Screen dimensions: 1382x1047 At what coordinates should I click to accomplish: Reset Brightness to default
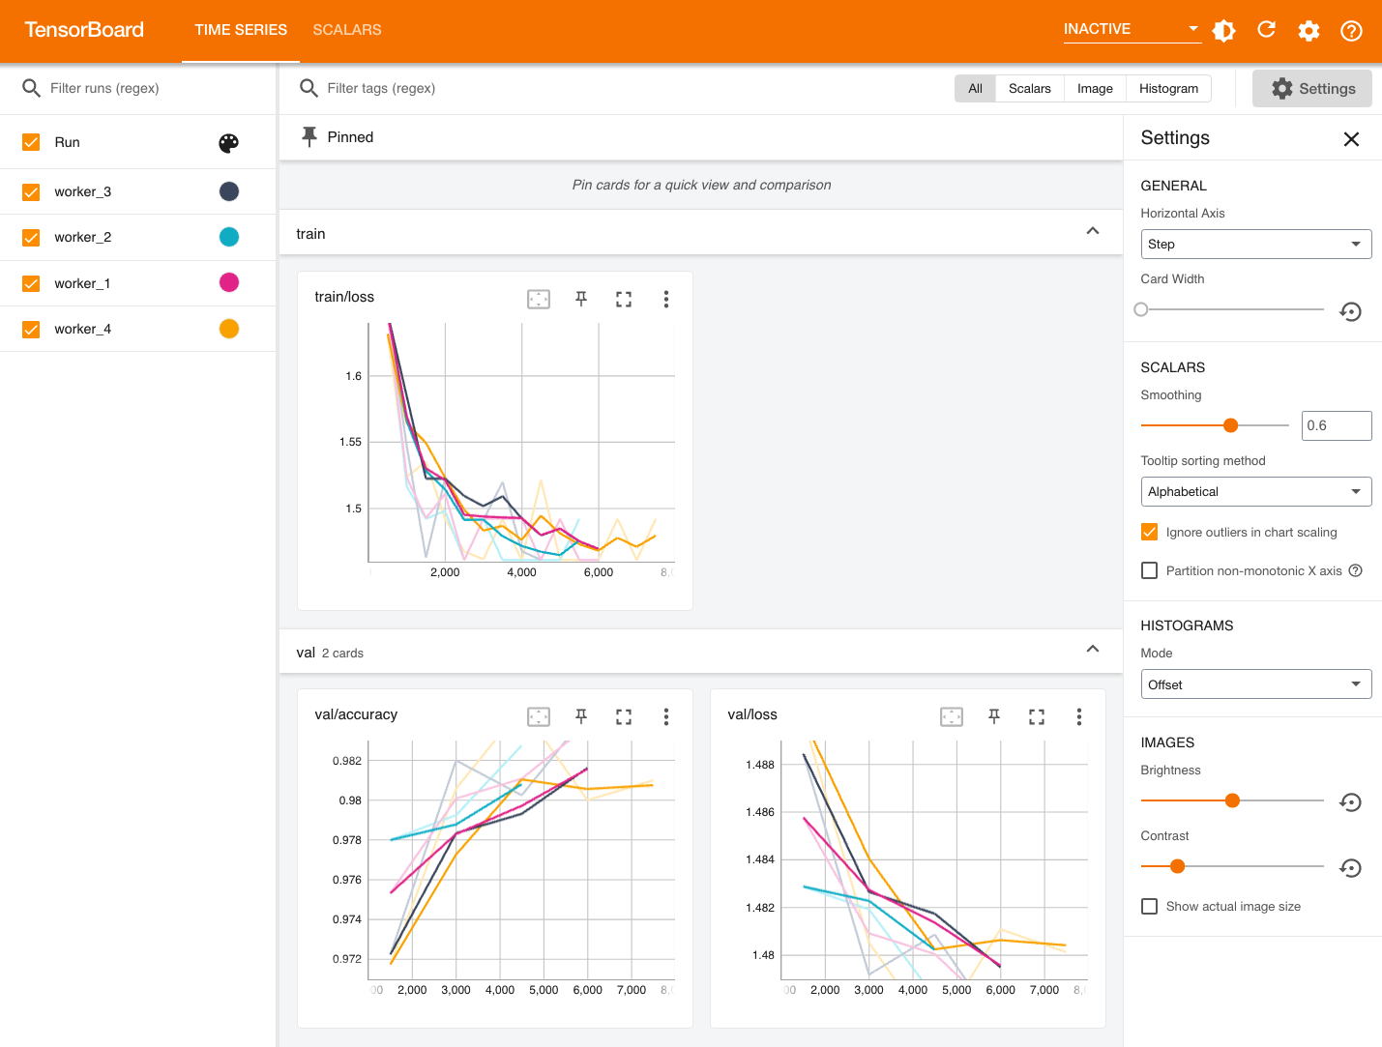click(1351, 802)
